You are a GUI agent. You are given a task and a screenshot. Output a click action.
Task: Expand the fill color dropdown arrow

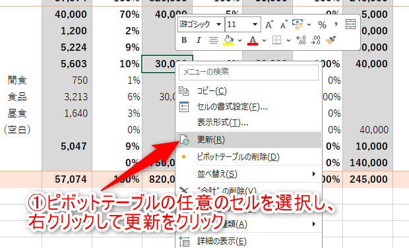point(239,40)
